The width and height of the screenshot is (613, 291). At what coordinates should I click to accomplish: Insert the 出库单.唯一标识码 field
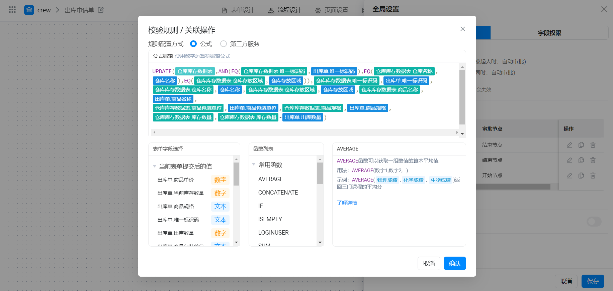coord(178,220)
